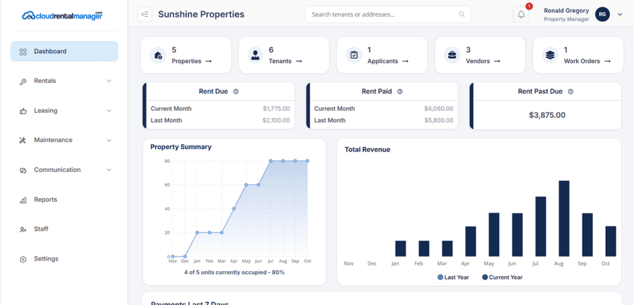
Task: Click the Properties house icon
Action: (158, 55)
